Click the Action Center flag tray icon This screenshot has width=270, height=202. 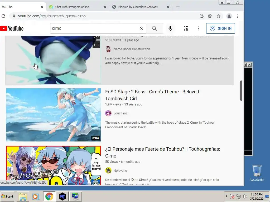pyautogui.click(x=232, y=196)
